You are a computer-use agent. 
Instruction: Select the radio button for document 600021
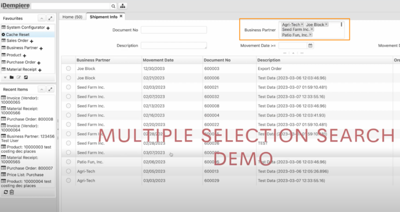coord(69,87)
